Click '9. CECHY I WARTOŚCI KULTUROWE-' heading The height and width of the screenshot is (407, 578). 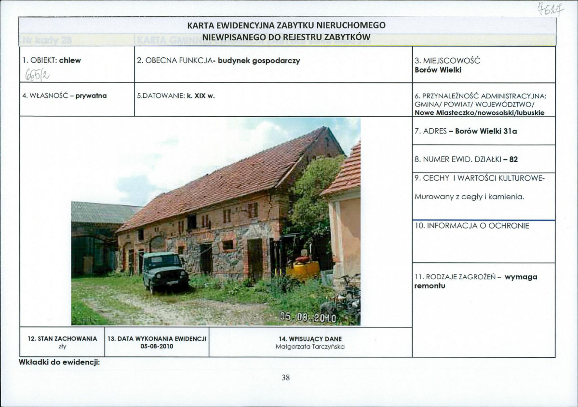coord(480,178)
